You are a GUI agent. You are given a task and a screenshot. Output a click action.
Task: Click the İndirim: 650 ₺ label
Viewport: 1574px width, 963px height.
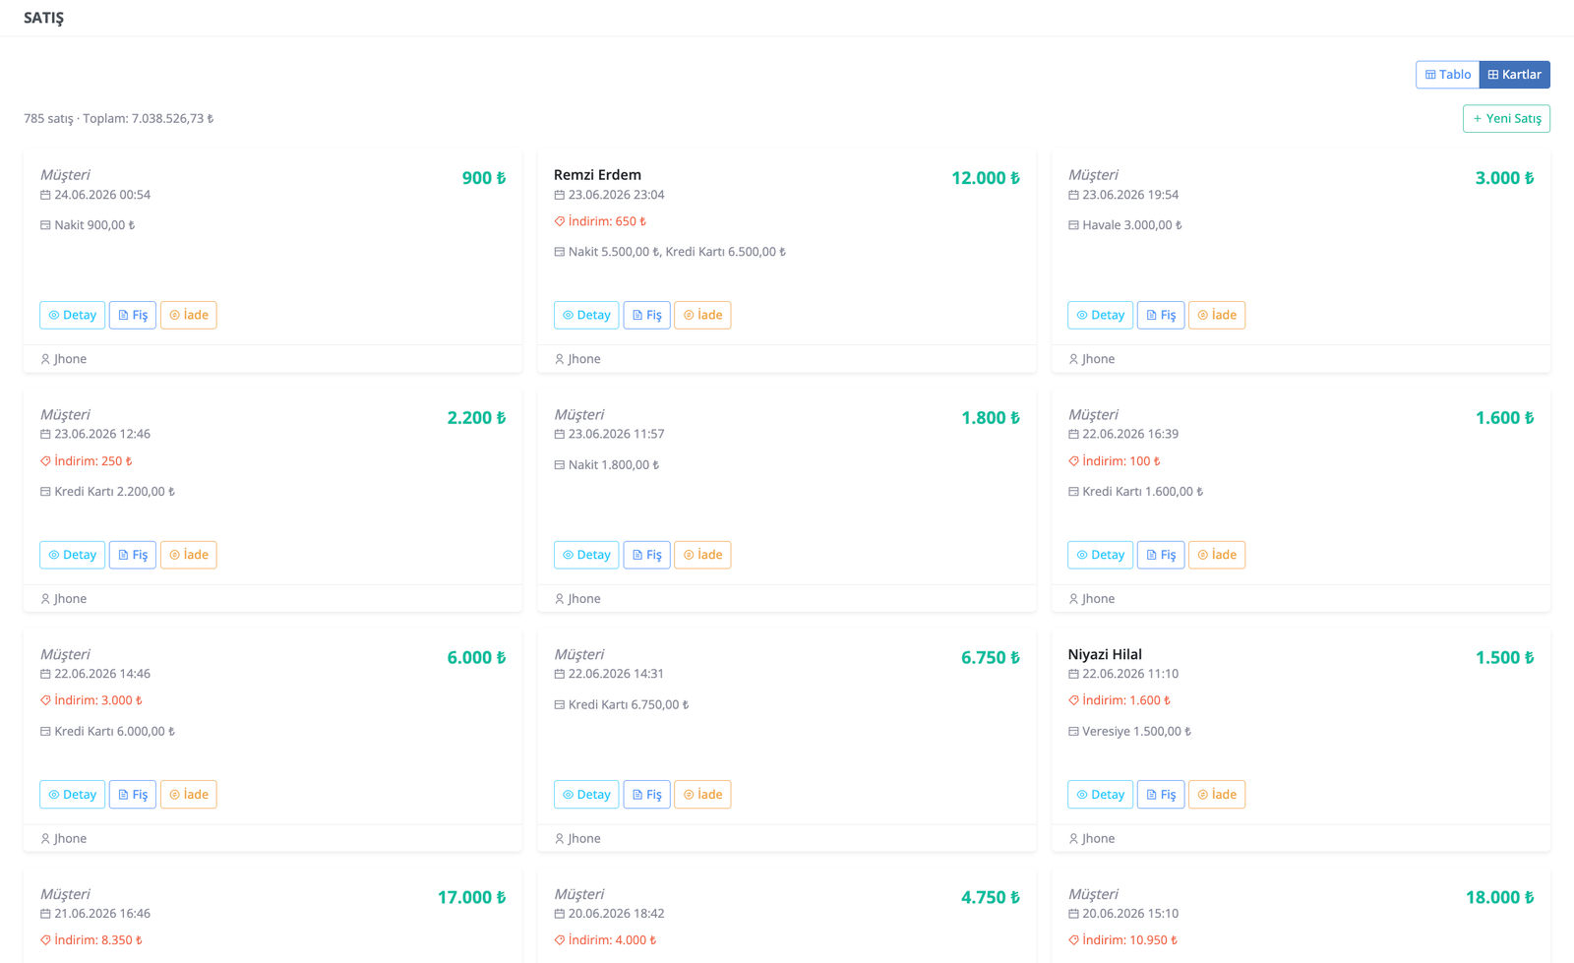pyautogui.click(x=600, y=222)
